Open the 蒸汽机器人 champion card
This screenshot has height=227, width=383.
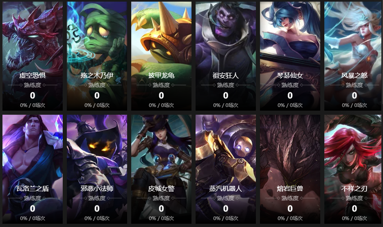click(226, 169)
